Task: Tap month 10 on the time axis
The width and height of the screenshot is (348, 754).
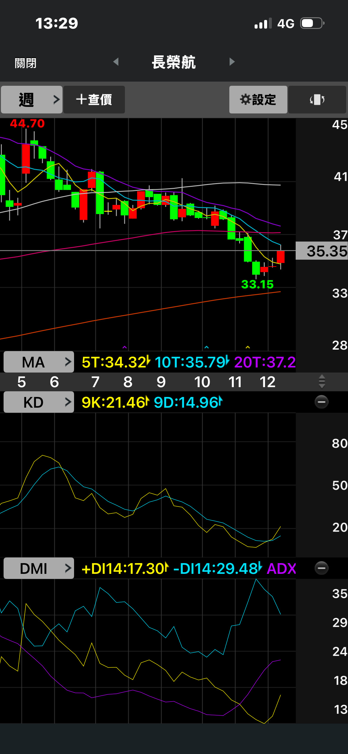Action: click(202, 382)
